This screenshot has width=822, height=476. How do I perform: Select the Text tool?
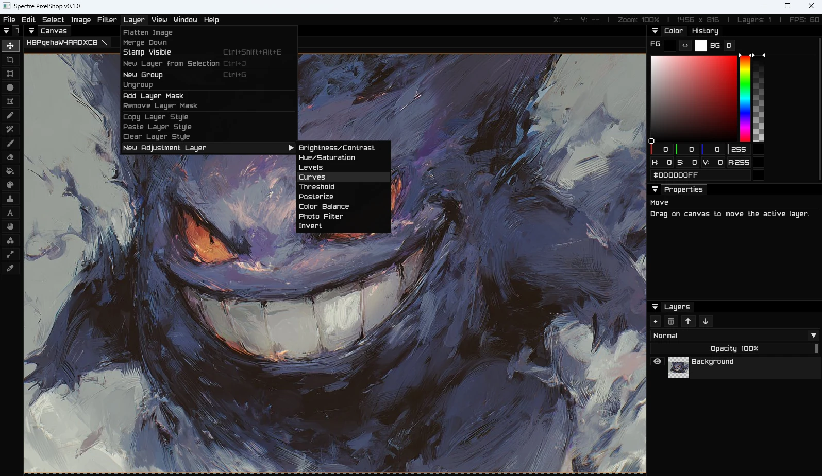point(10,213)
